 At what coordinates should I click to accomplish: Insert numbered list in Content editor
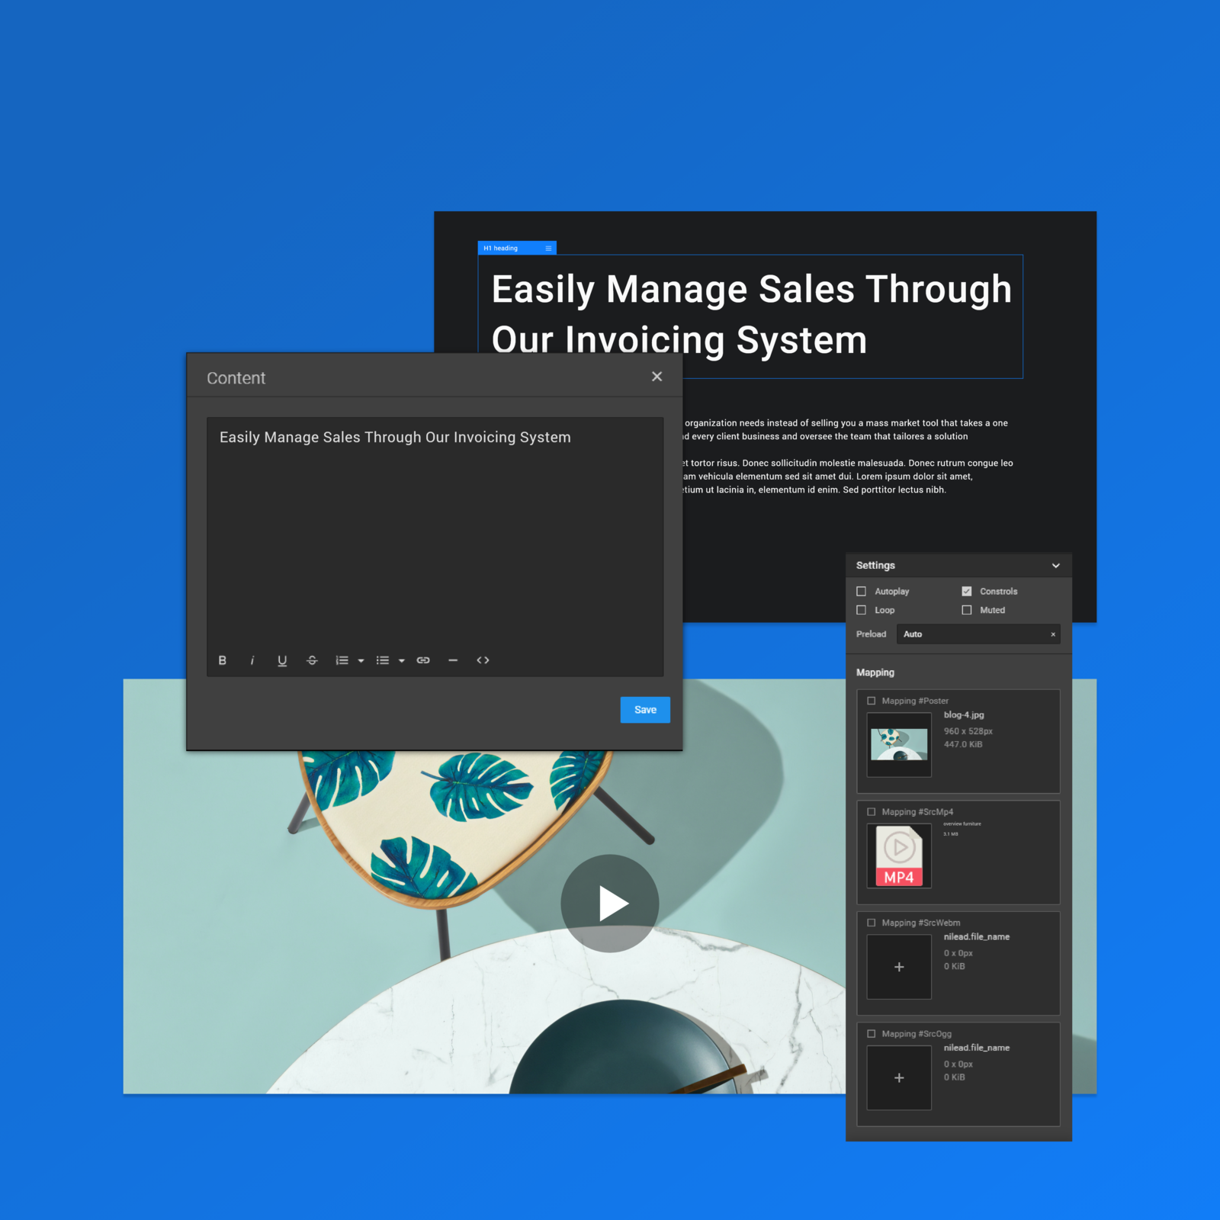click(342, 660)
